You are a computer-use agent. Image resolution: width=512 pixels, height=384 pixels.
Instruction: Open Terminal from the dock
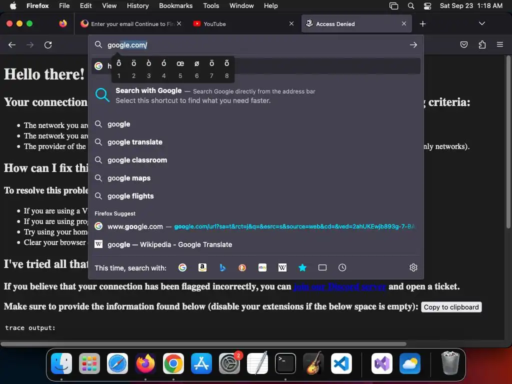(285, 363)
